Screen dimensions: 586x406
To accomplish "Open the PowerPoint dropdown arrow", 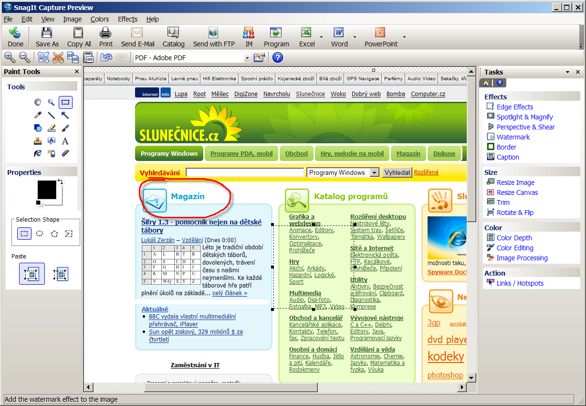I will pos(404,36).
